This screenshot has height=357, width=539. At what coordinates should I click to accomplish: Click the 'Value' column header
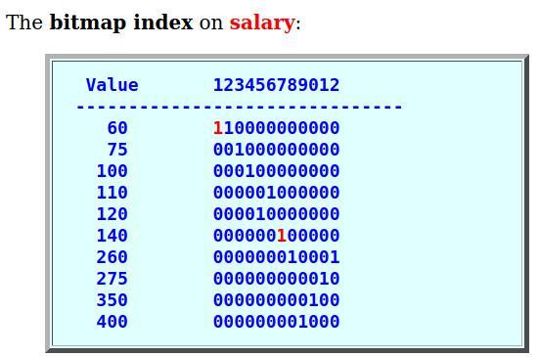(x=112, y=85)
